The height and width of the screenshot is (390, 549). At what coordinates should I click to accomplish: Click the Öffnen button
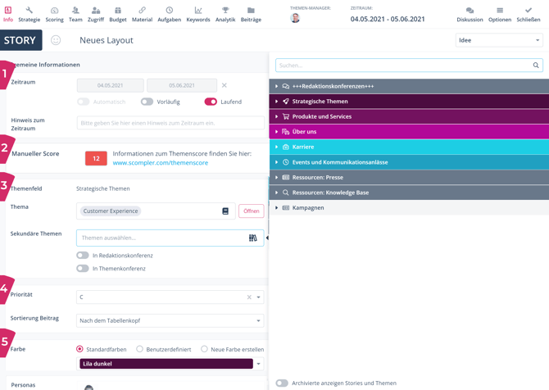251,211
